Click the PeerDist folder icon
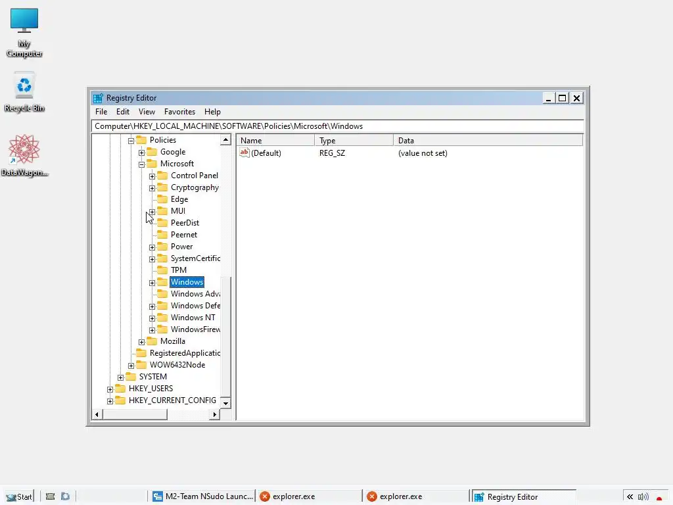Image resolution: width=673 pixels, height=505 pixels. tap(162, 222)
